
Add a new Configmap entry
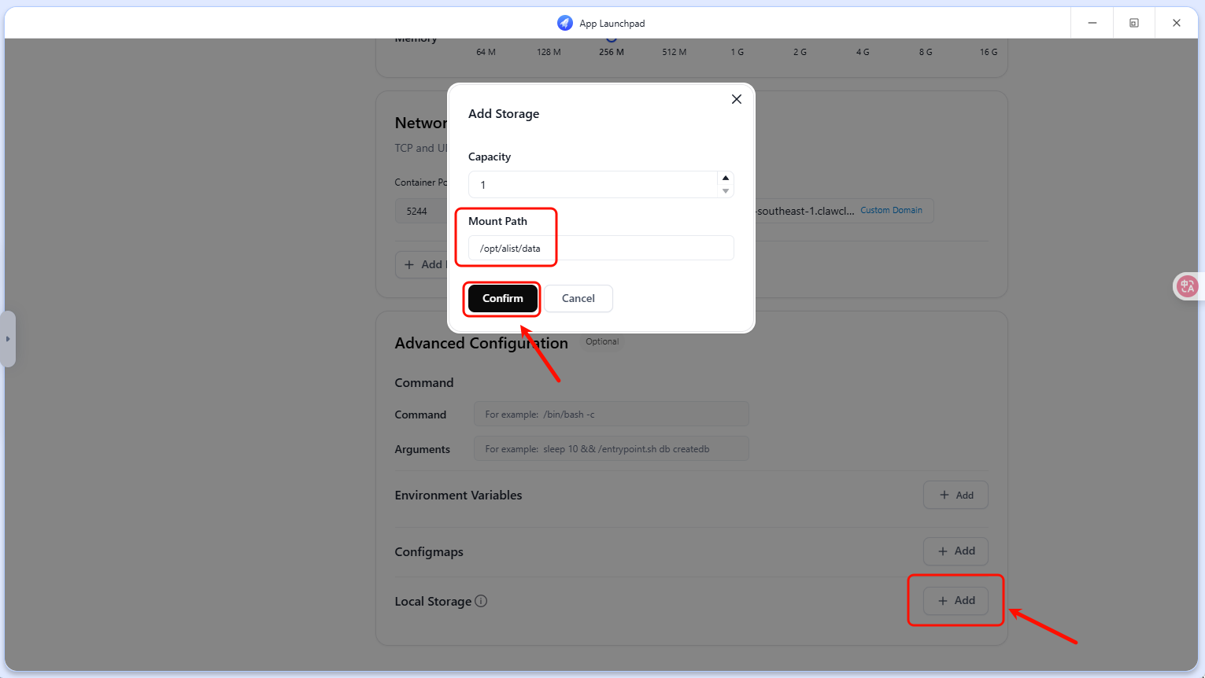[x=955, y=551]
